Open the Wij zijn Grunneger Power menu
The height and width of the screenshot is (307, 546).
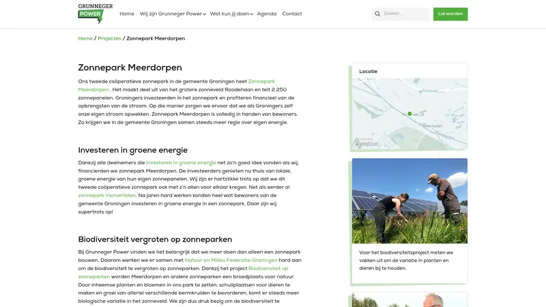171,14
